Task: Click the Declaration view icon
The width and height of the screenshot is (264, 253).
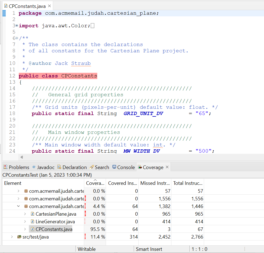Action: tap(59, 167)
